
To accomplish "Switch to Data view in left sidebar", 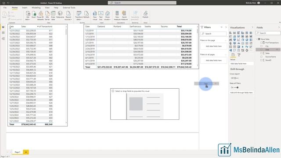I will point(3,33).
